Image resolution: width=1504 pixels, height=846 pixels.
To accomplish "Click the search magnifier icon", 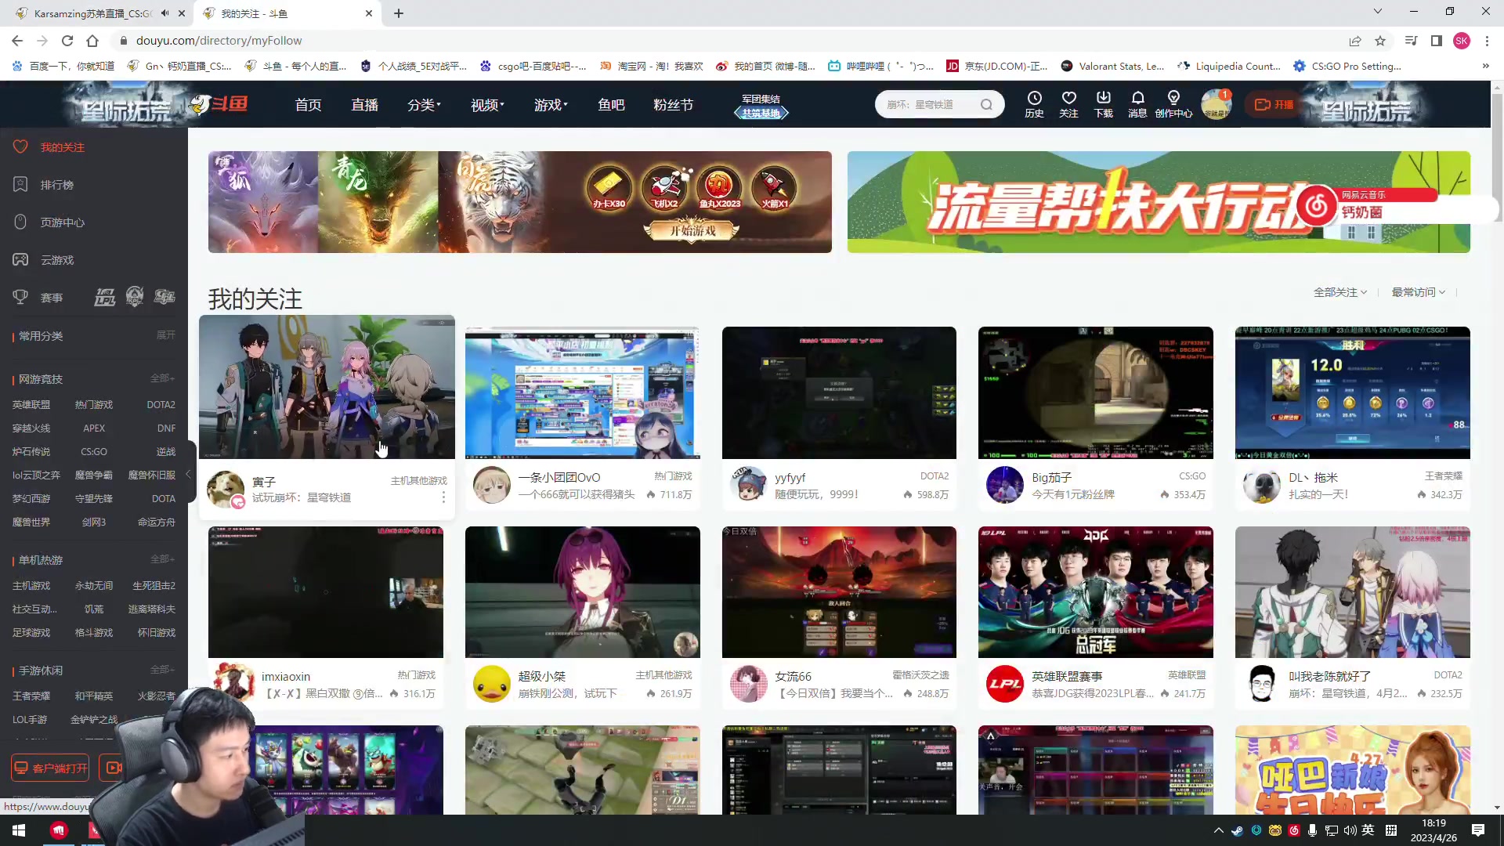I will pyautogui.click(x=986, y=104).
